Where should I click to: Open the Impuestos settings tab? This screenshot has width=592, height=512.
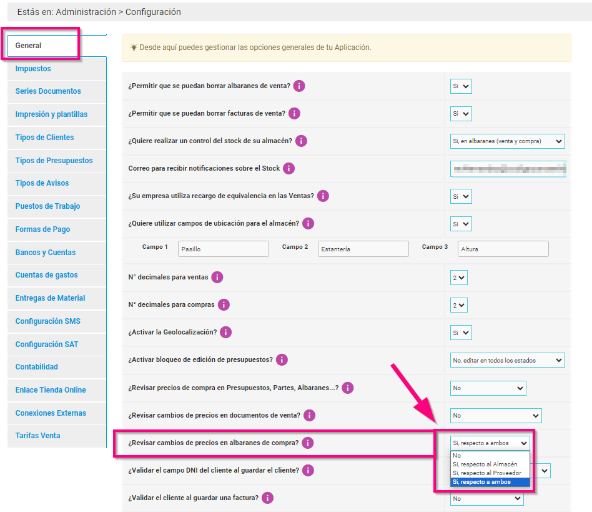[33, 69]
